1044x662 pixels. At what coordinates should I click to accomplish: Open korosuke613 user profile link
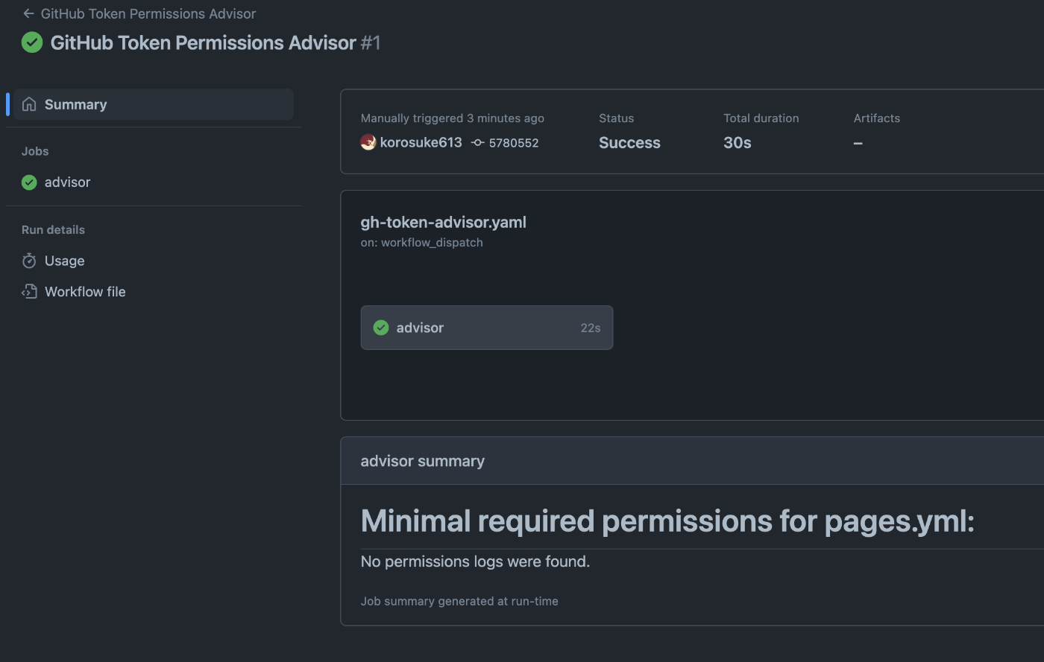click(421, 142)
